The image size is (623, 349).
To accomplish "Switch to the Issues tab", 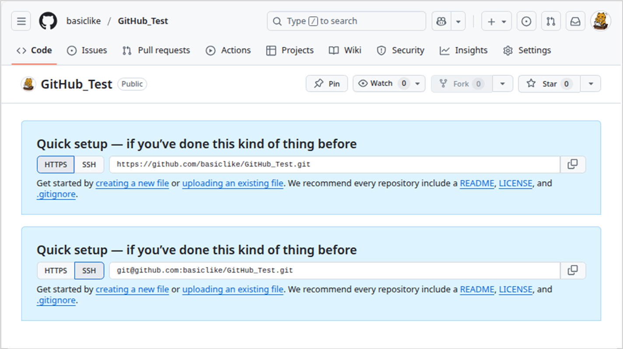I will click(87, 50).
